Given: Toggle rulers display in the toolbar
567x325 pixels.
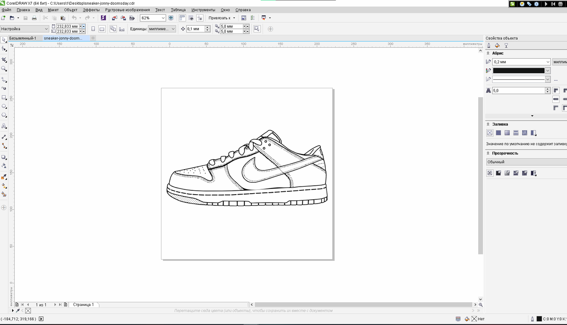Looking at the screenshot, I should [x=182, y=18].
